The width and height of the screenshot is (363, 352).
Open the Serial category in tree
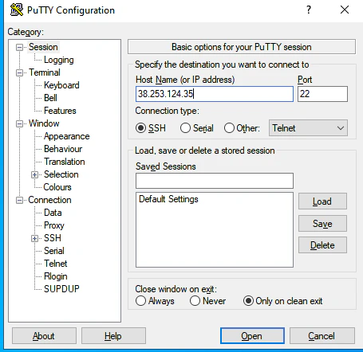coord(54,251)
